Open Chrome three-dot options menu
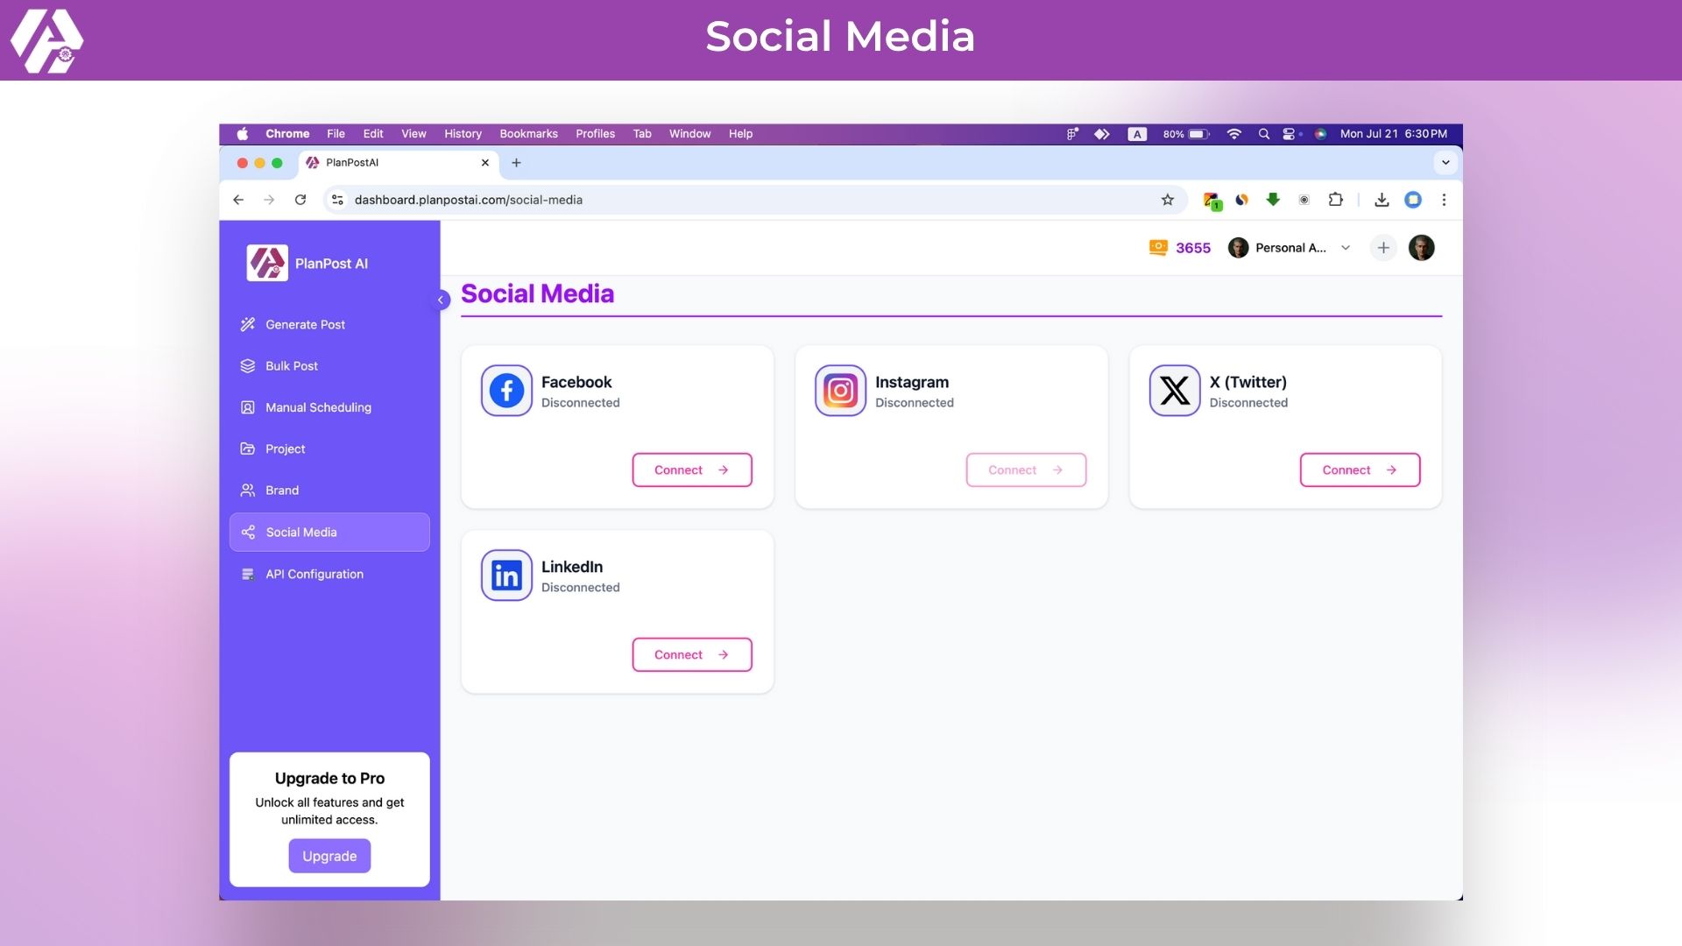The height and width of the screenshot is (946, 1682). click(1444, 200)
